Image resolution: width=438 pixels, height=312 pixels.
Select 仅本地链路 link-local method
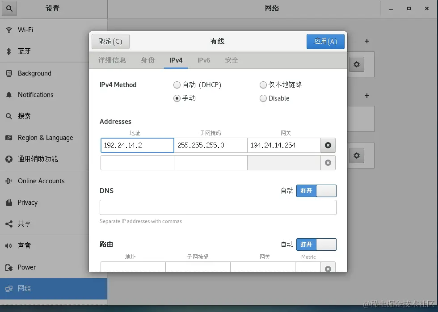coord(281,85)
